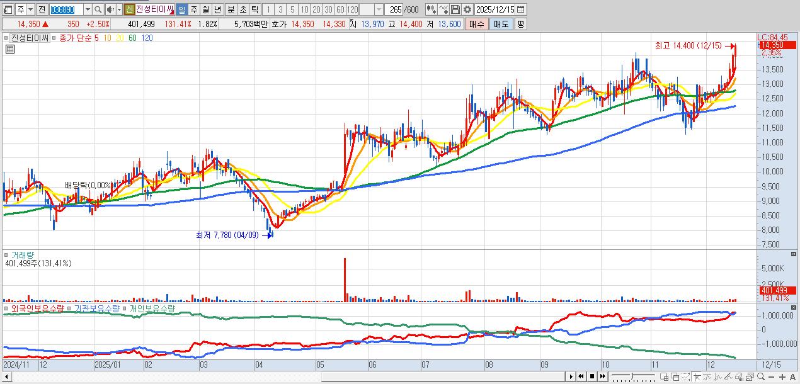Select the minute (분) chart period
Image resolution: width=800 pixels, height=384 pixels.
click(x=231, y=9)
